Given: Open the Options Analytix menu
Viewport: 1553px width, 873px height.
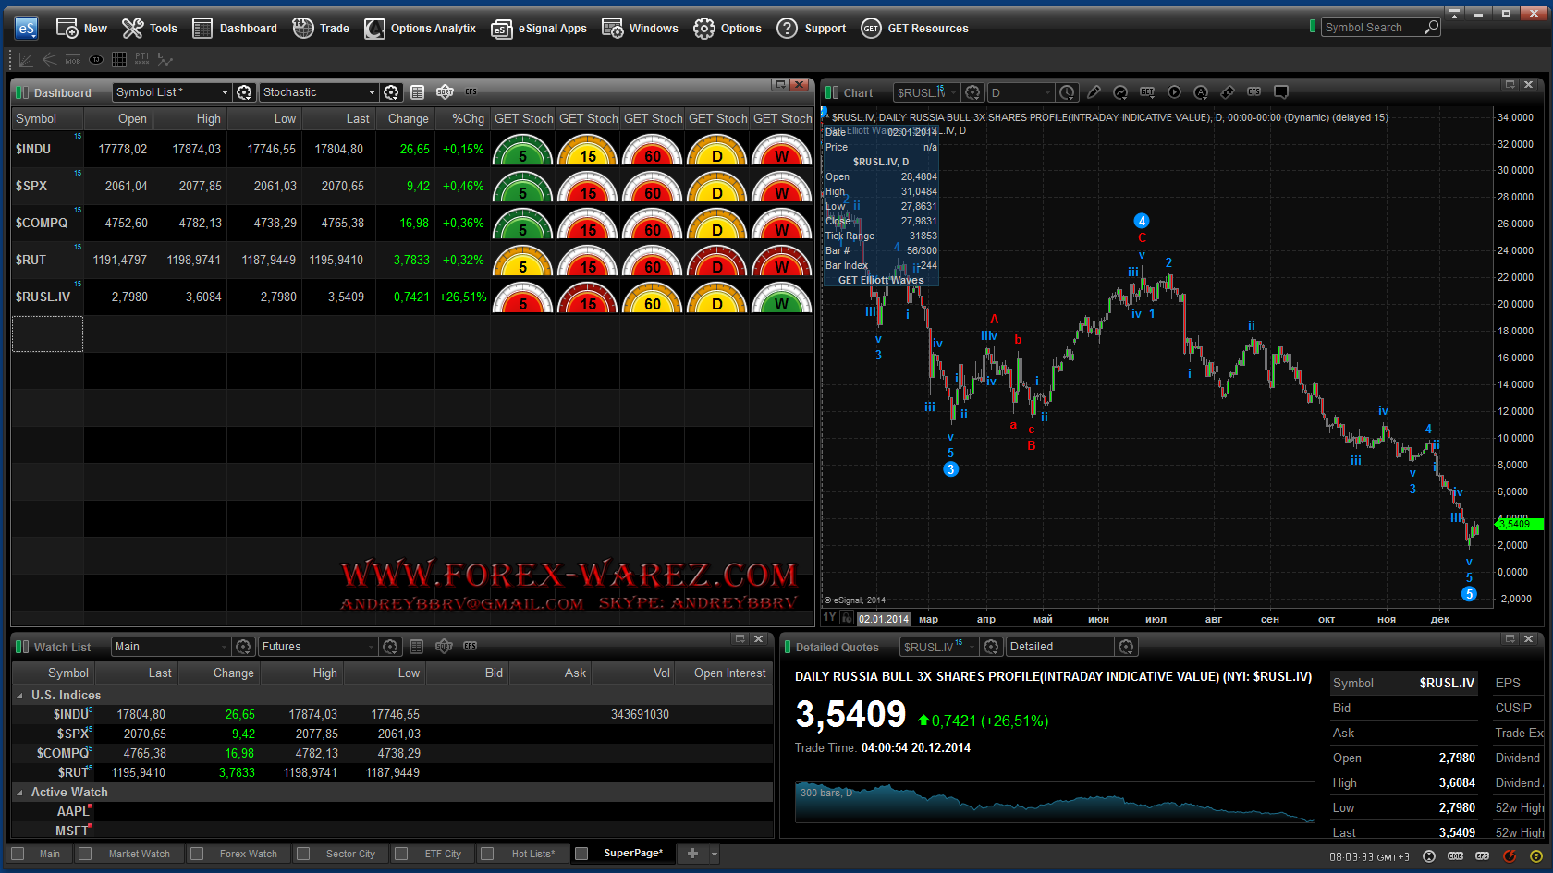Looking at the screenshot, I should (x=421, y=29).
